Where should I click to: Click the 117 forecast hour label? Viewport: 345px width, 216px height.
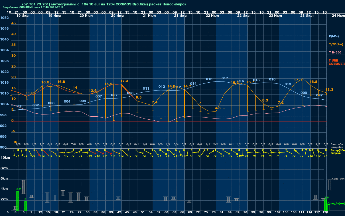point(318,212)
